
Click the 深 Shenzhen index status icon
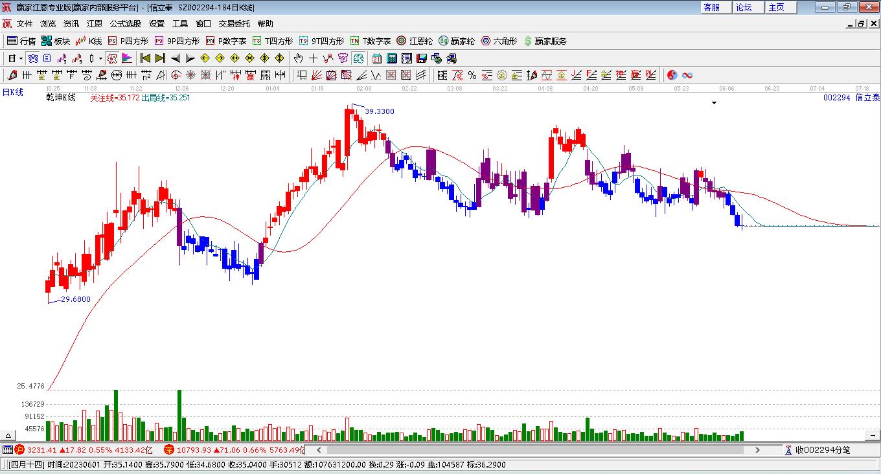[169, 449]
